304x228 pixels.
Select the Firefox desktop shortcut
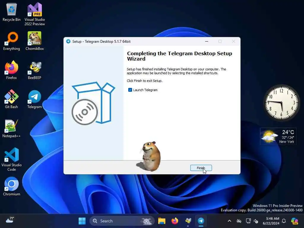pyautogui.click(x=12, y=70)
